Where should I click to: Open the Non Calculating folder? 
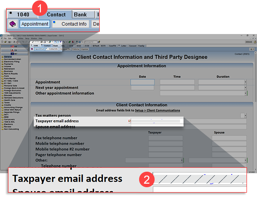10,129
